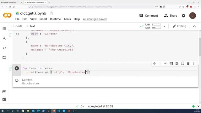View RAM and Disk resource usage
This screenshot has height=113, width=201.
pyautogui.click(x=153, y=26)
